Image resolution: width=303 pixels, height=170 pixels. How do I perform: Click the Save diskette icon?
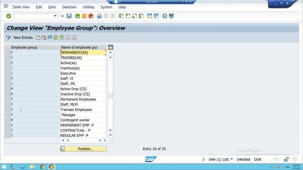click(x=69, y=16)
